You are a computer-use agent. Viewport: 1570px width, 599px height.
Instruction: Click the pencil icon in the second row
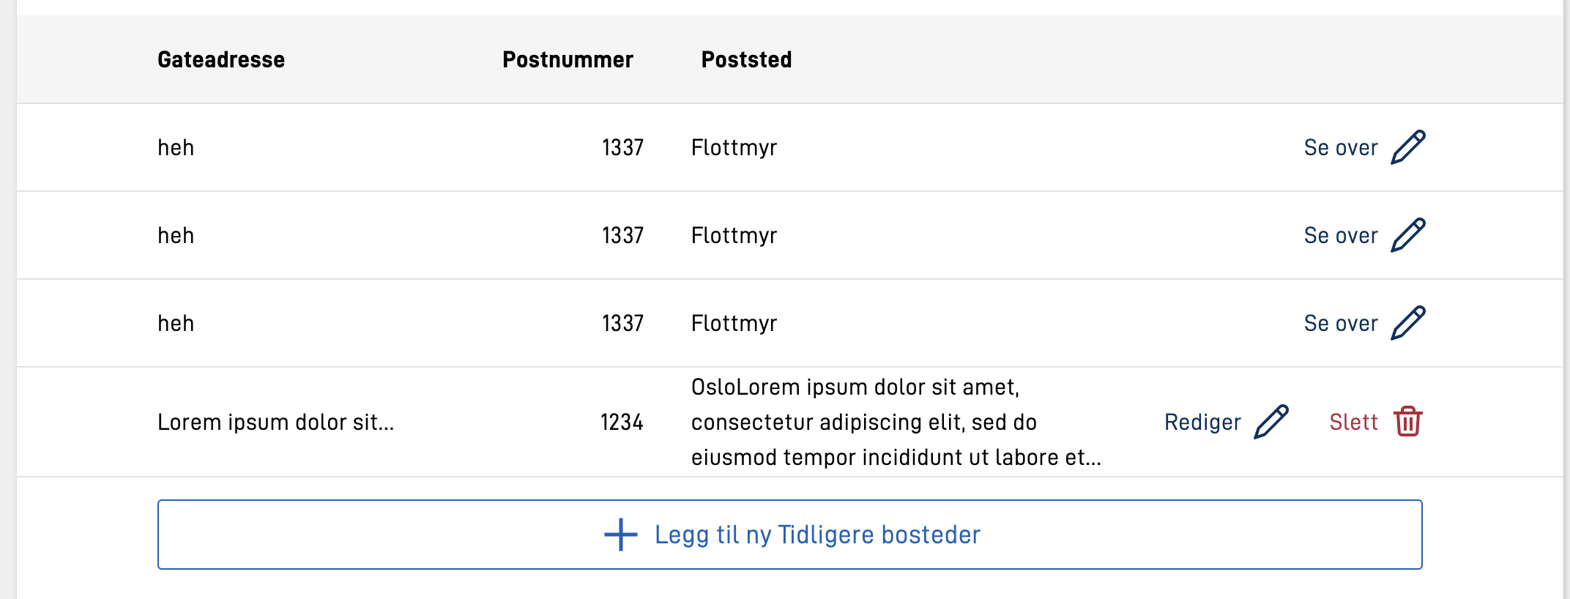pos(1408,235)
